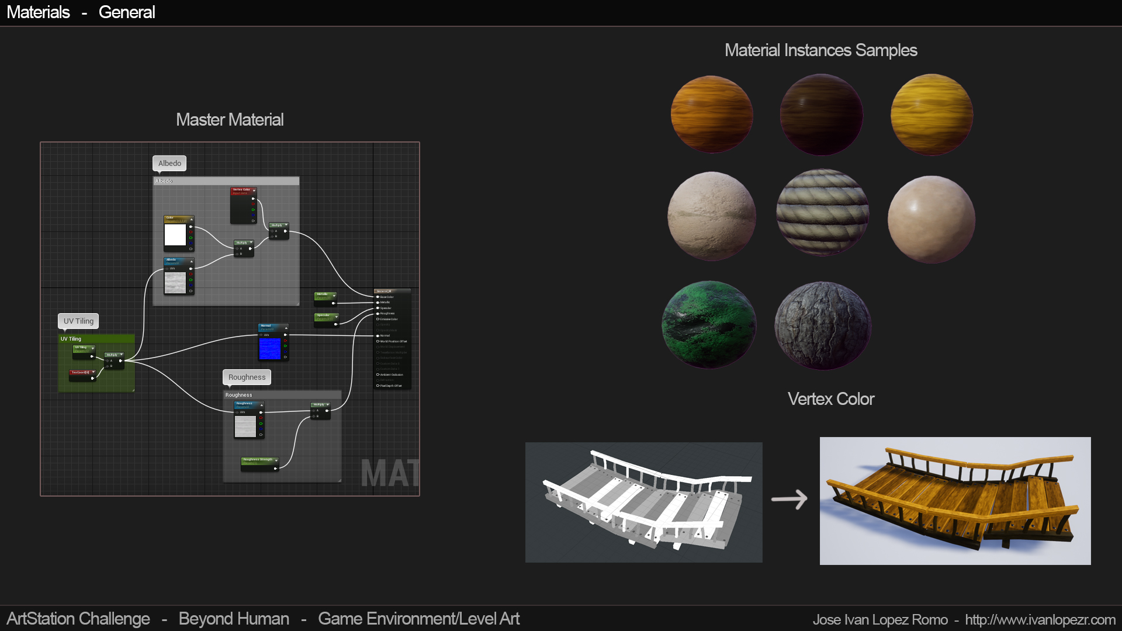Click the Pixel Depth Offset pin
This screenshot has height=631, width=1122.
[378, 386]
